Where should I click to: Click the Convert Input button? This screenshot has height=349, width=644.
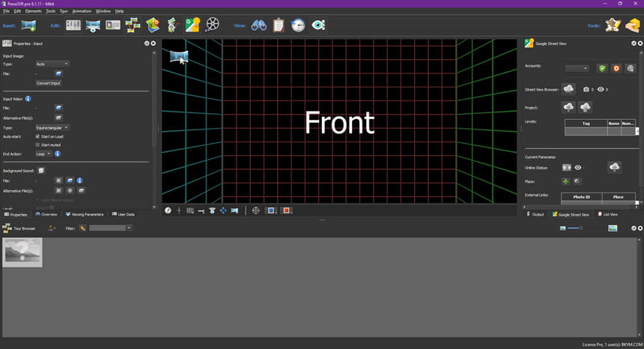(49, 83)
